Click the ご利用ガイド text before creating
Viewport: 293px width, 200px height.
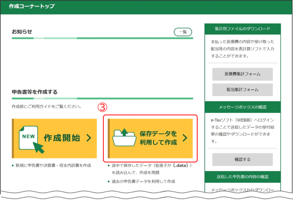46,107
